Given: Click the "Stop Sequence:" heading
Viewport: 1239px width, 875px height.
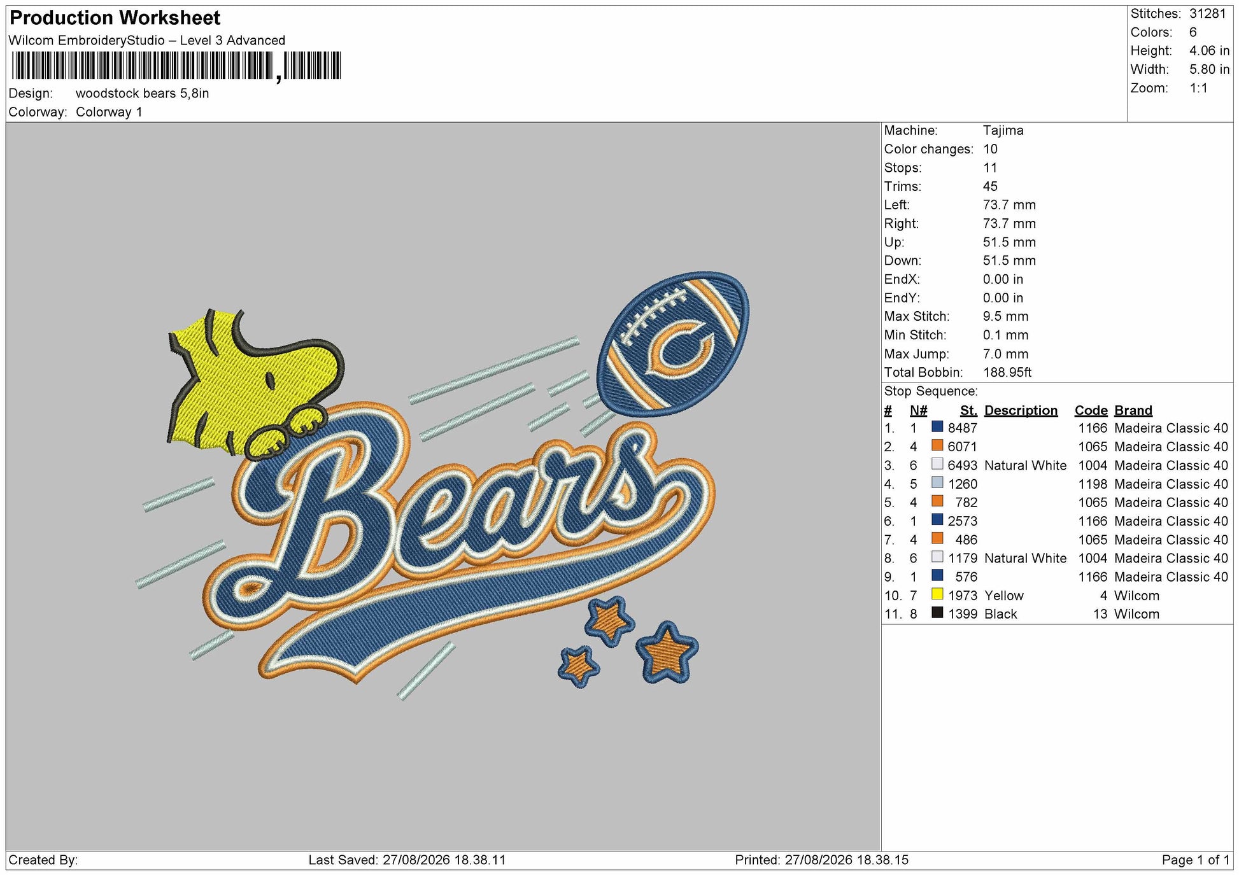Looking at the screenshot, I should coord(931,391).
